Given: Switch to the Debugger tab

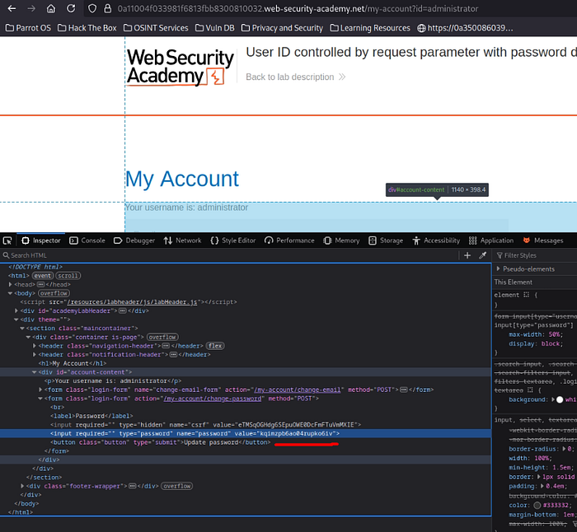Looking at the screenshot, I should [134, 240].
